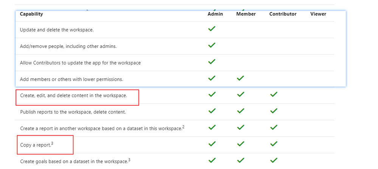Screen dimensions: 378x169
Task: Click the Member checkmark for Add members row
Action: tap(240, 78)
